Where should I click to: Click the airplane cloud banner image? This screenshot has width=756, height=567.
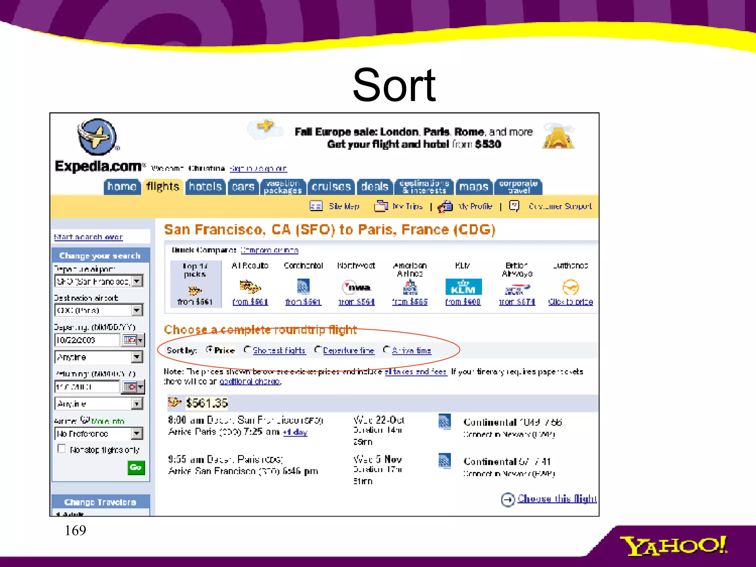(265, 128)
